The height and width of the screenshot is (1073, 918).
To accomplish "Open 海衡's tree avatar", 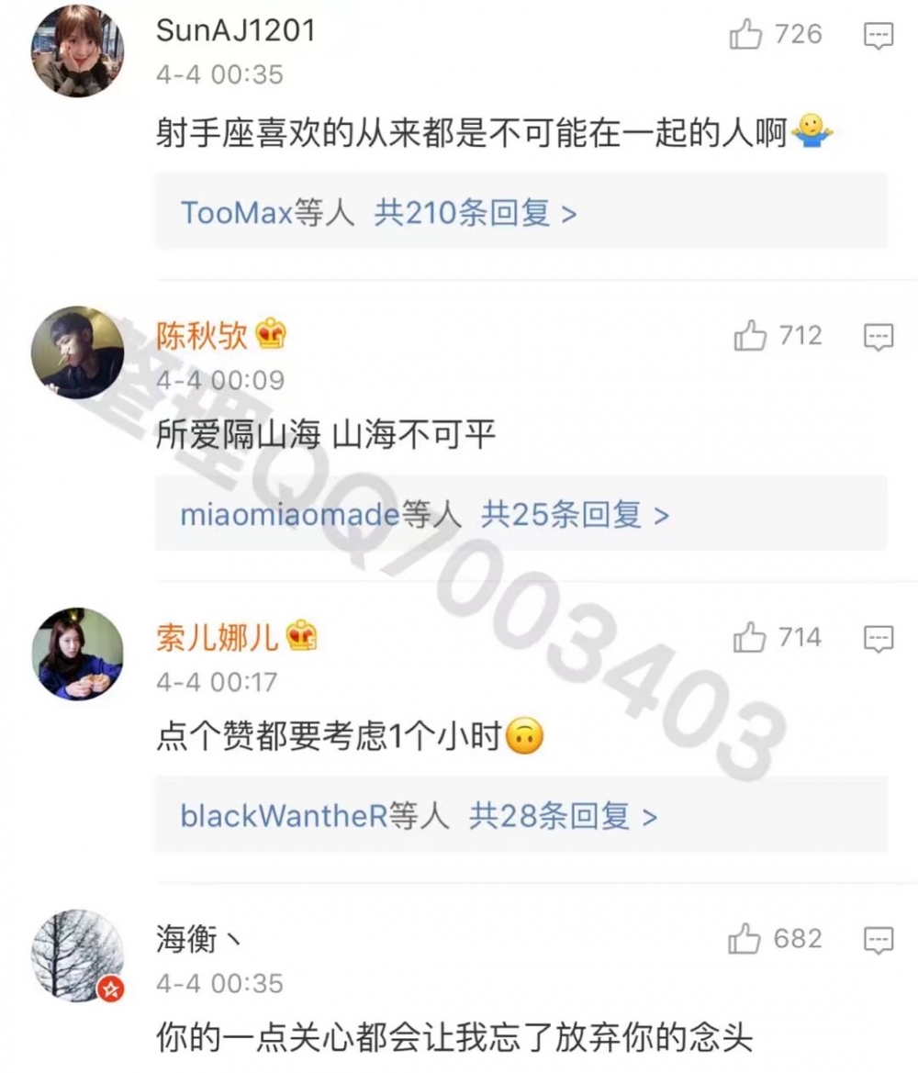I will [x=77, y=956].
